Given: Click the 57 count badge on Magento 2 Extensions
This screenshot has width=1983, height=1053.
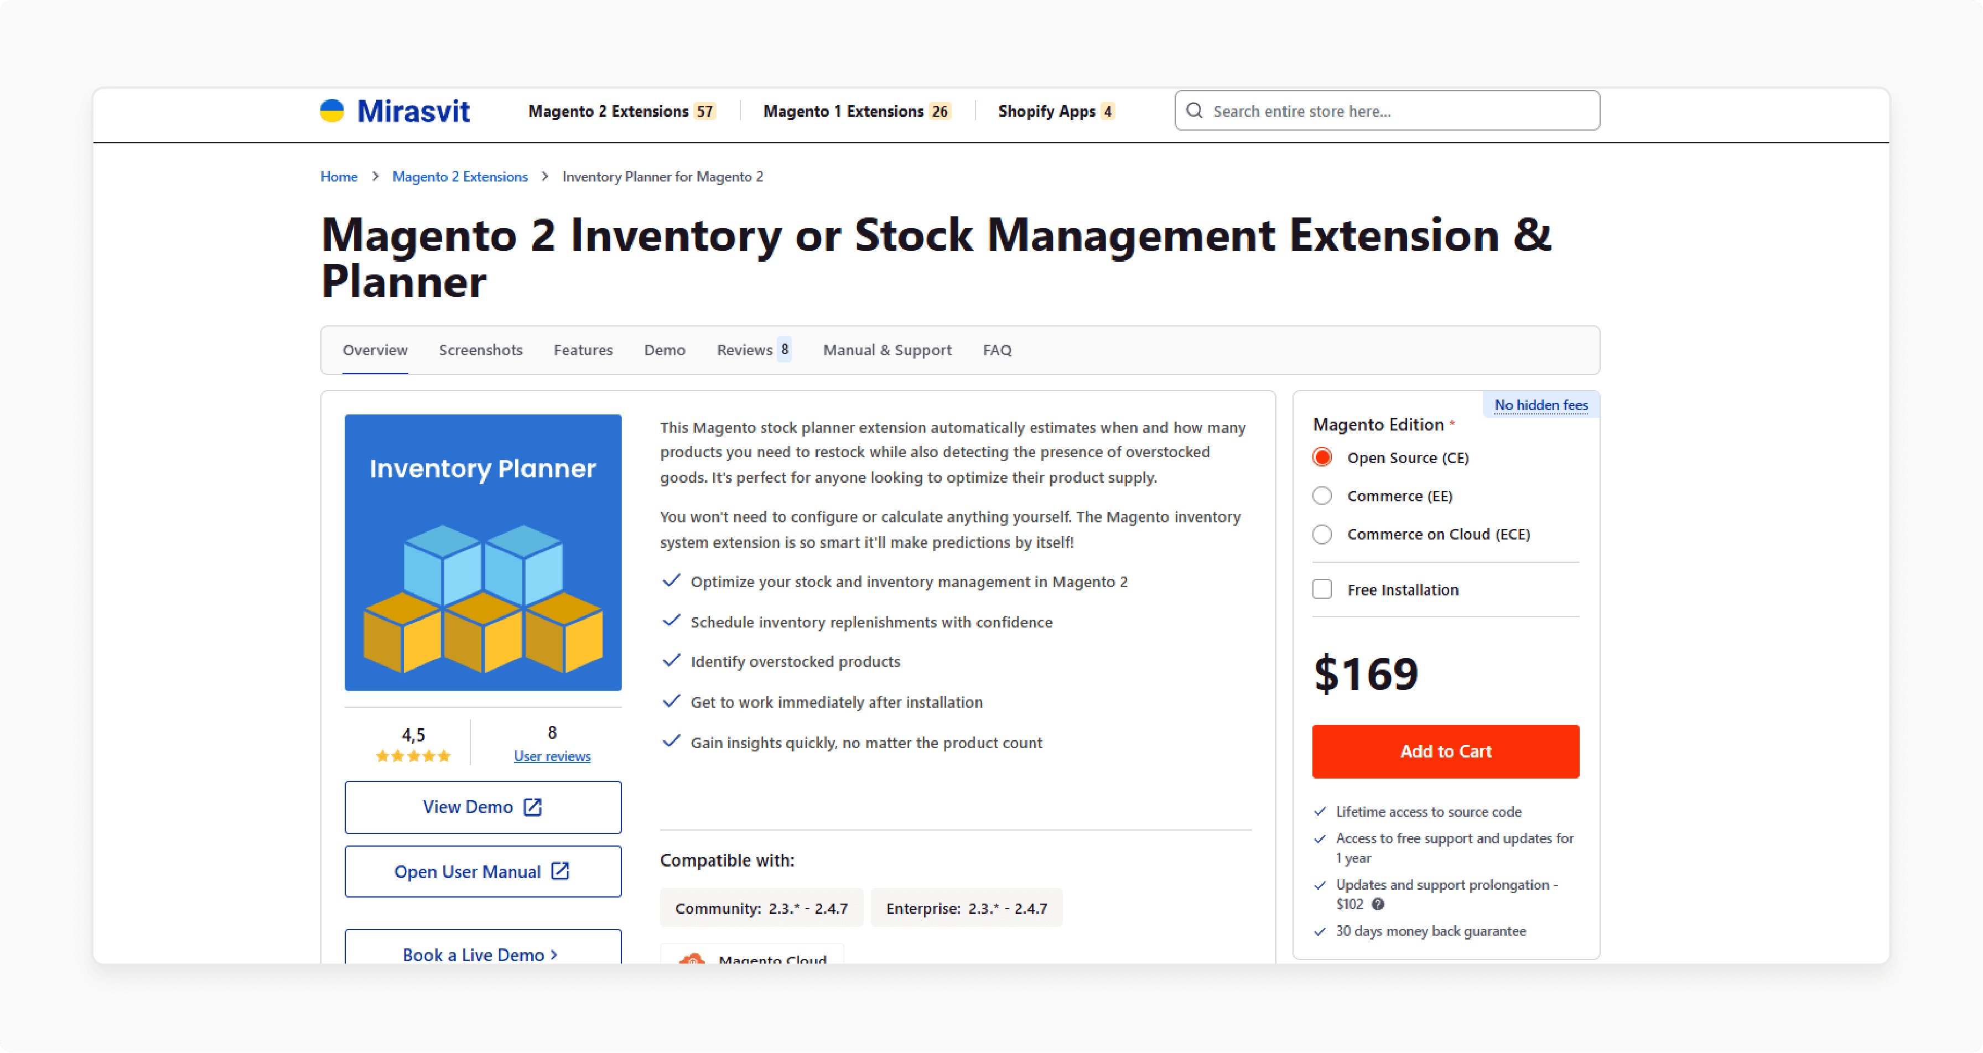Looking at the screenshot, I should pos(704,111).
